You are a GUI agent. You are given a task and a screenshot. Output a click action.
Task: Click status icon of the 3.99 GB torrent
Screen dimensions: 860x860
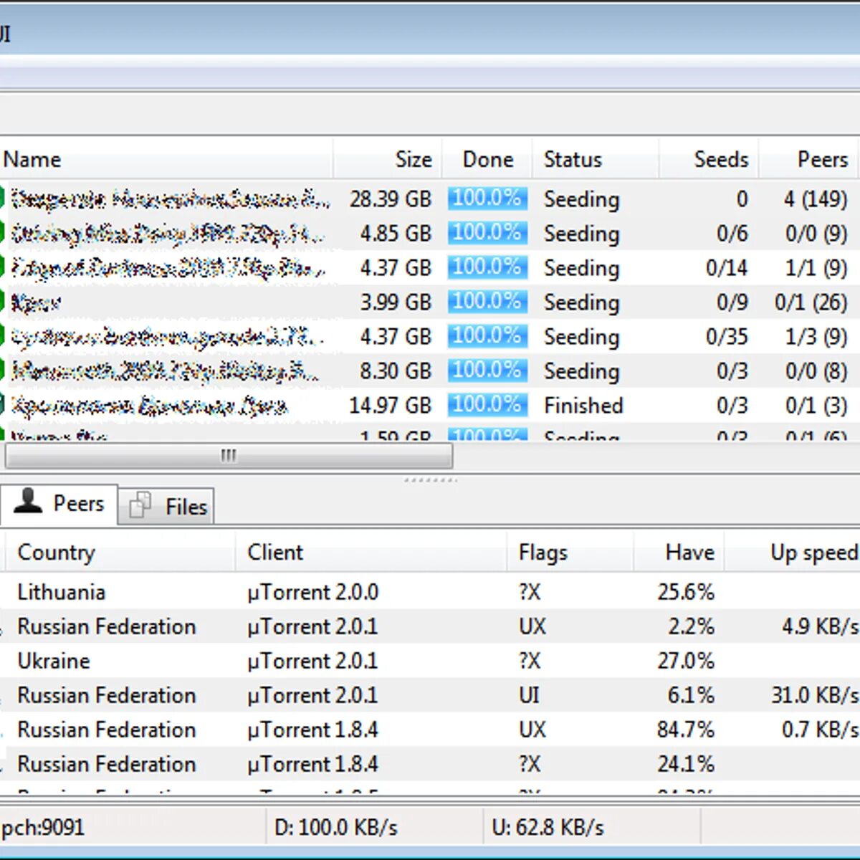[2, 301]
